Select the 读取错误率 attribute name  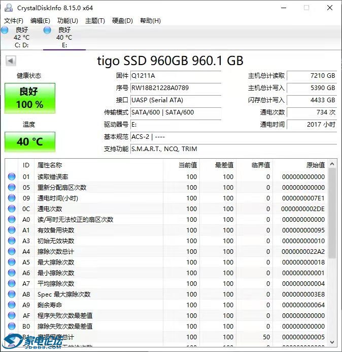(x=53, y=177)
